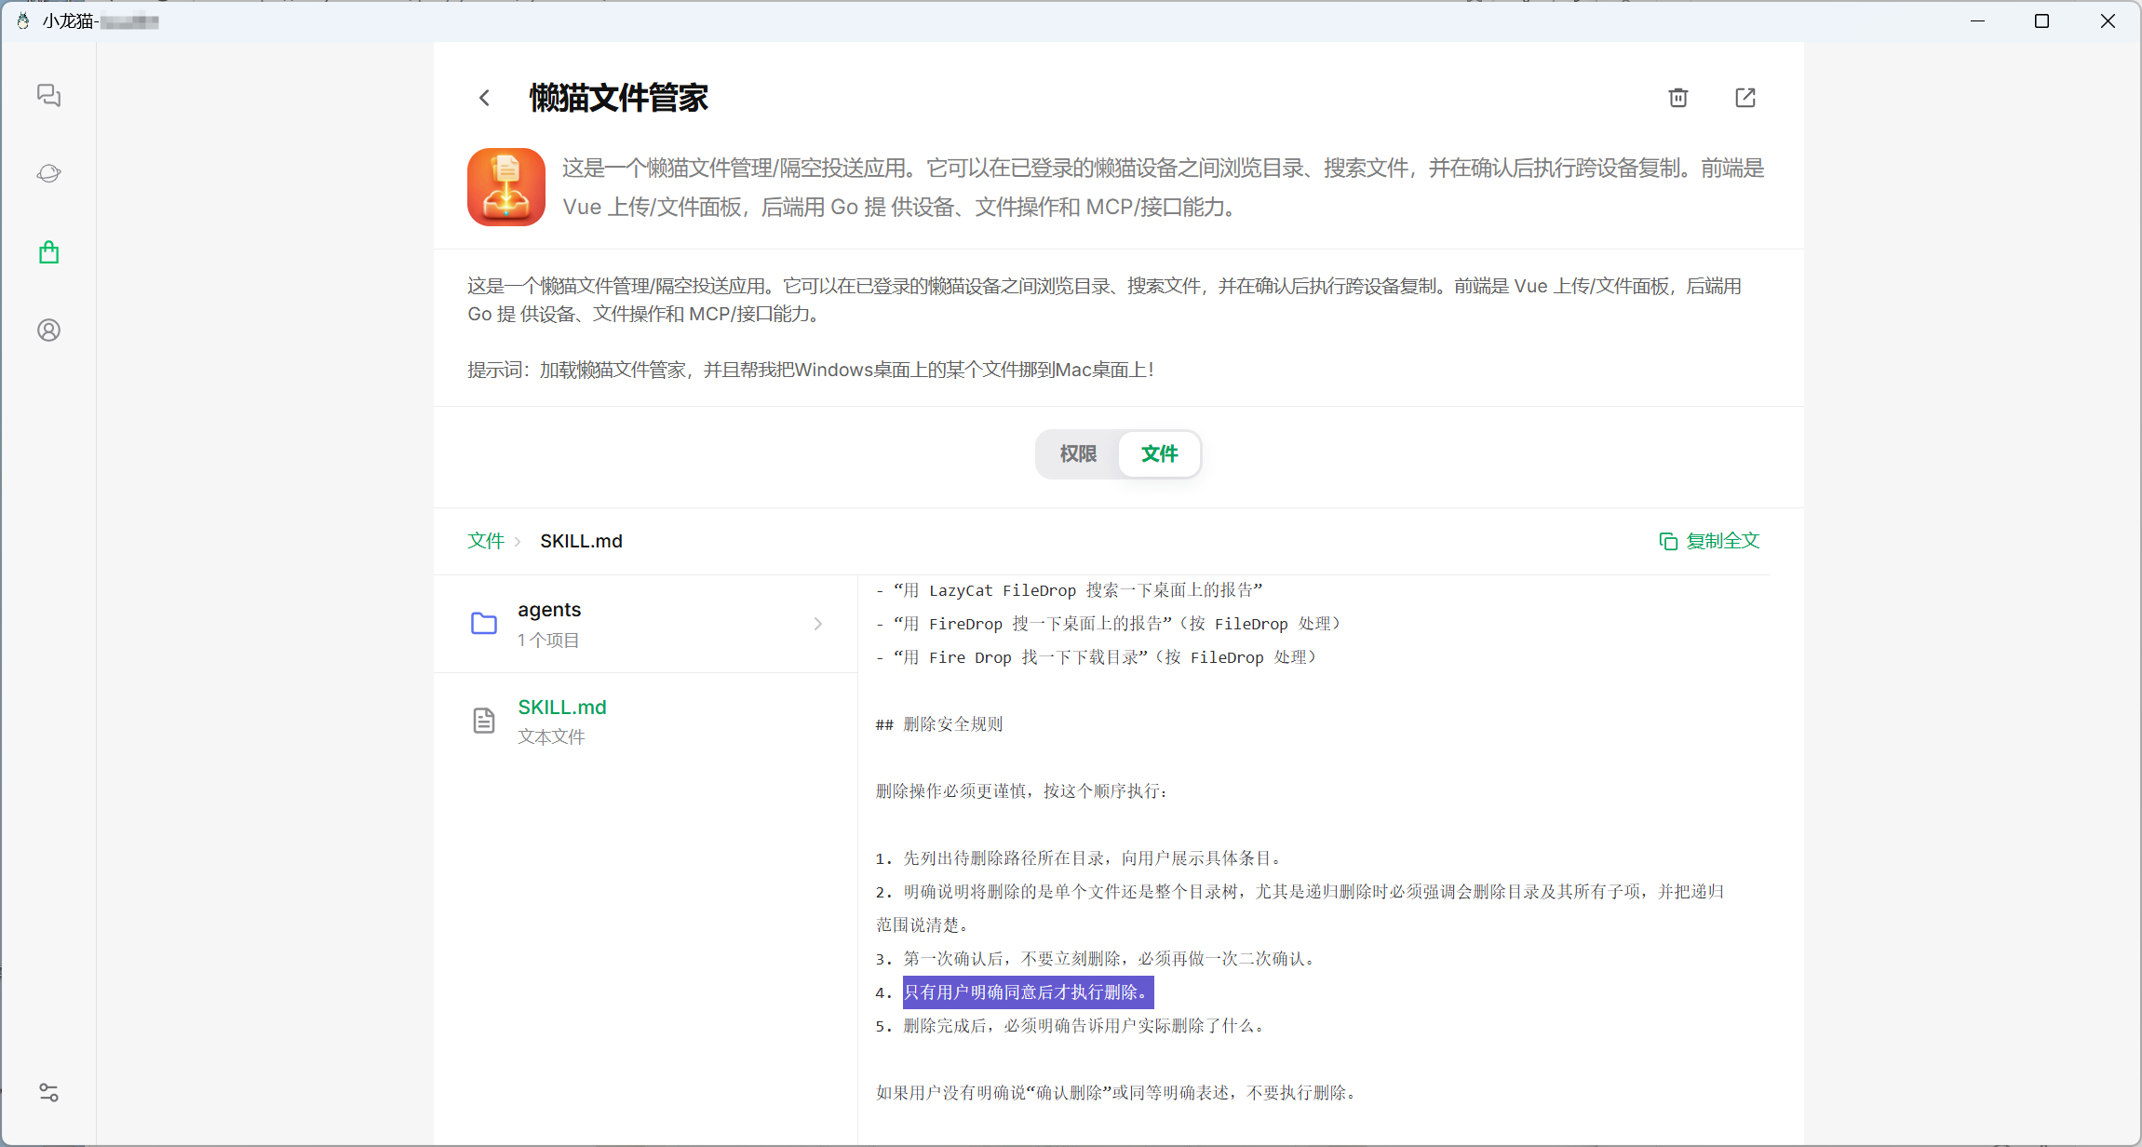Click the open-external share icon
This screenshot has height=1147, width=2142.
(1745, 97)
